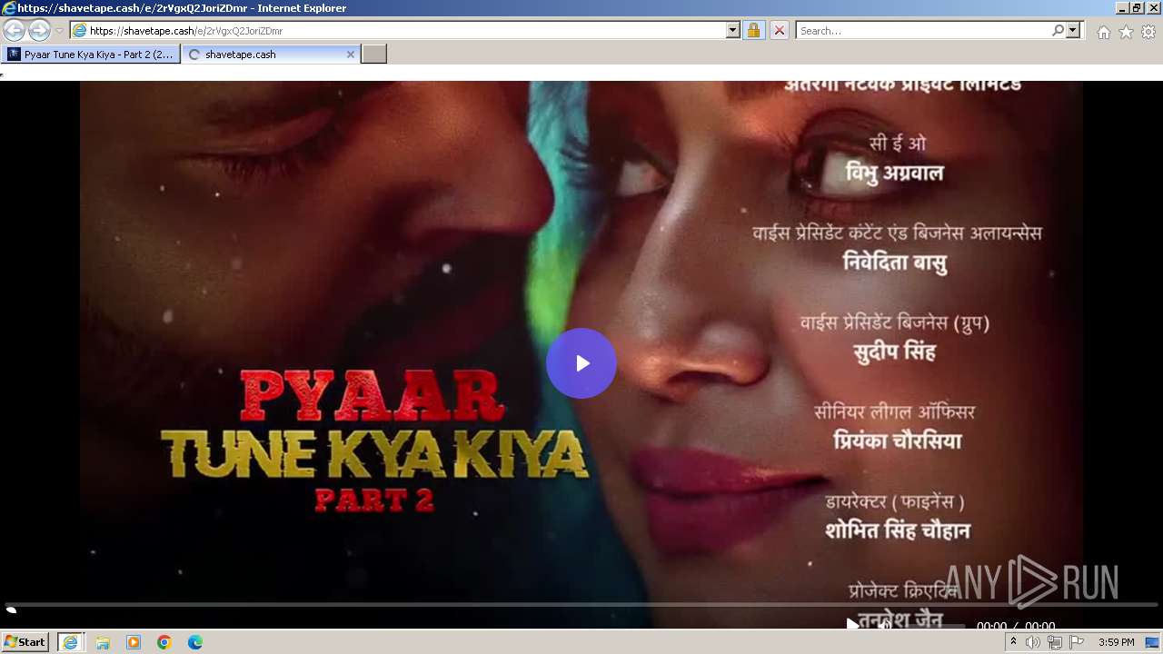The width and height of the screenshot is (1163, 654).
Task: Launch Windows Media Player from taskbar
Action: (134, 642)
